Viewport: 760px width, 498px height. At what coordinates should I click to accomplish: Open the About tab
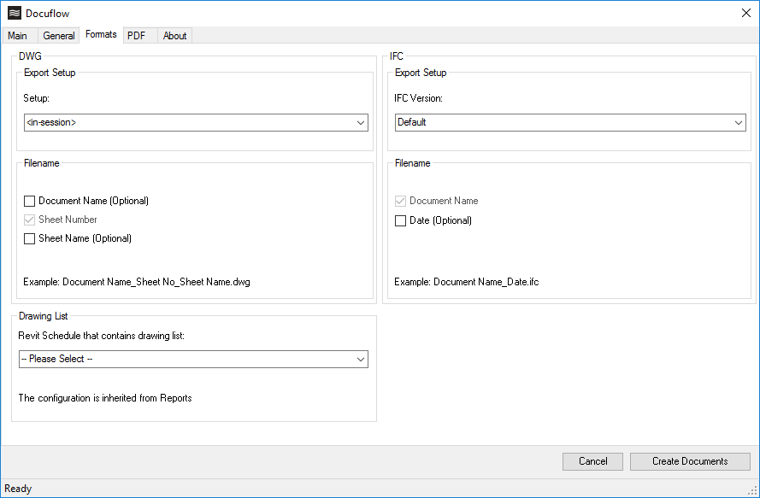pos(174,35)
